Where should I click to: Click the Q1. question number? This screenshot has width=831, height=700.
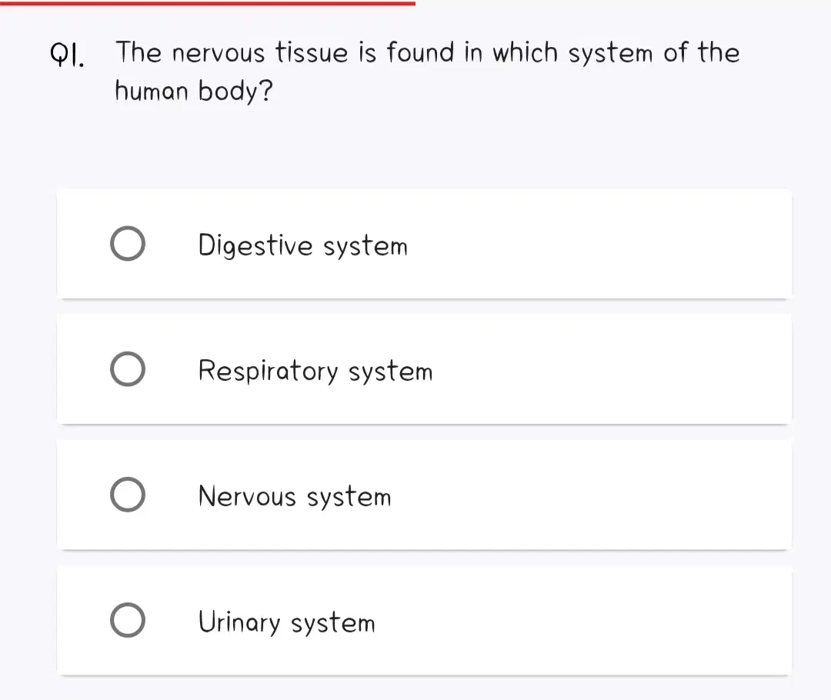pyautogui.click(x=67, y=55)
